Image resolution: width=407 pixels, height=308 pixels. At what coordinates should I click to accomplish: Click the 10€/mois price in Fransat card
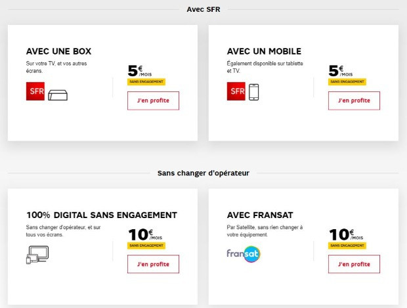[346, 234]
